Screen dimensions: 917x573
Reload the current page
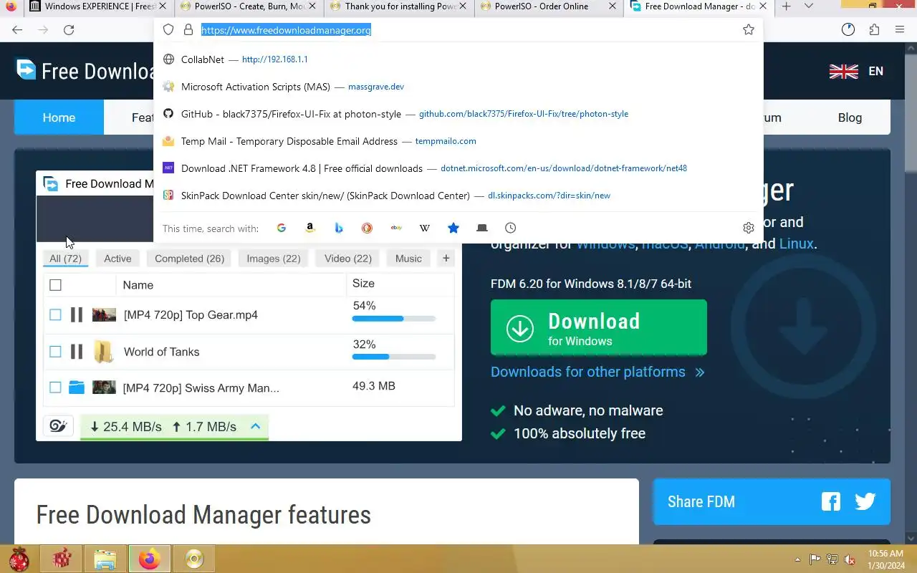(x=69, y=30)
